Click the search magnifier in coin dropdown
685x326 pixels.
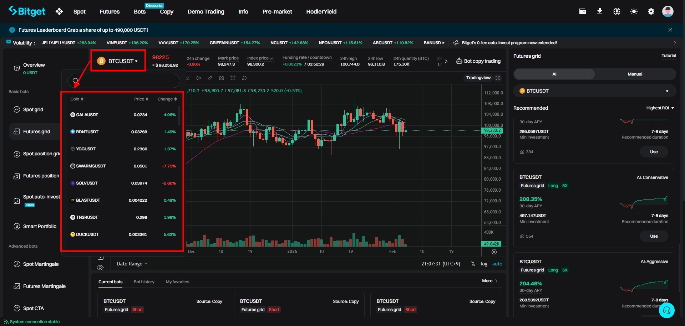pyautogui.click(x=75, y=81)
